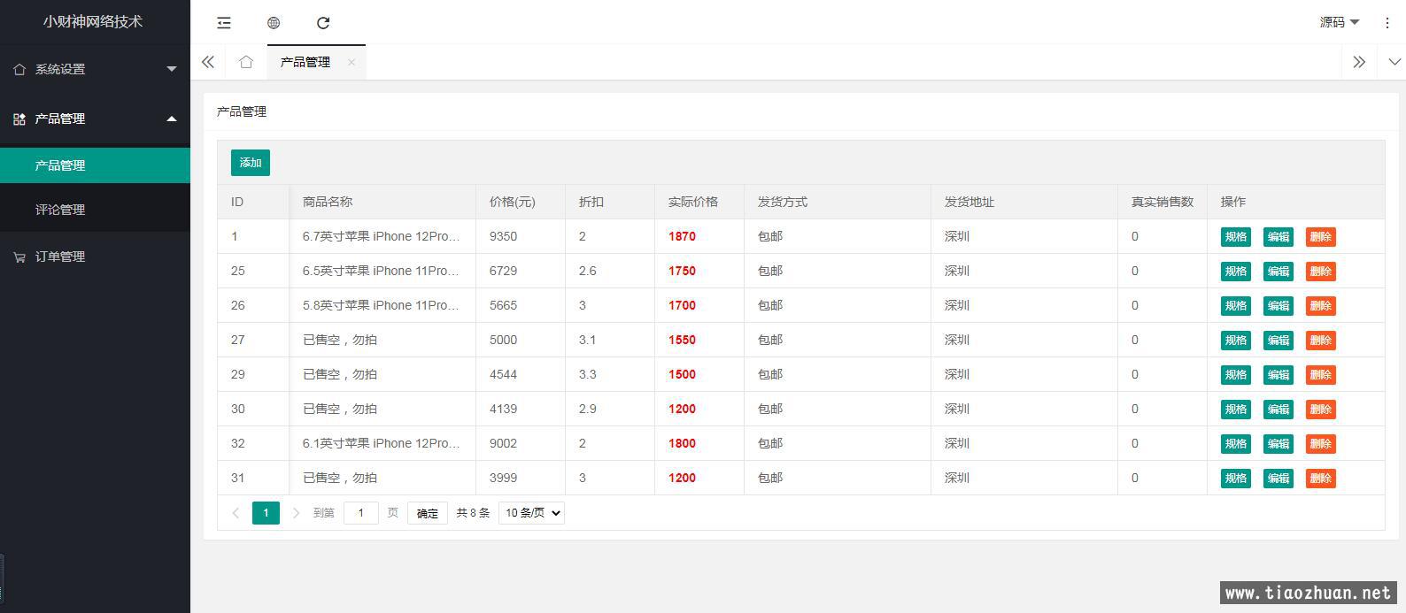The image size is (1406, 613).
Task: Close the 产品管理 tab
Action: pyautogui.click(x=351, y=62)
